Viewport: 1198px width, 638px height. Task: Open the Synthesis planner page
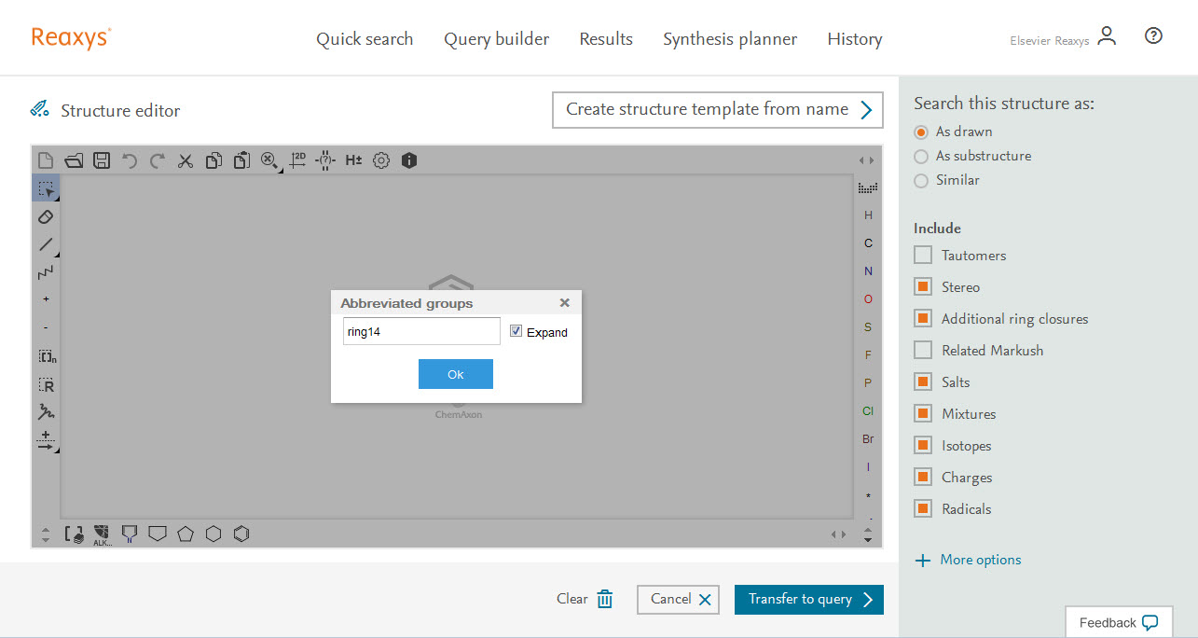click(x=729, y=39)
